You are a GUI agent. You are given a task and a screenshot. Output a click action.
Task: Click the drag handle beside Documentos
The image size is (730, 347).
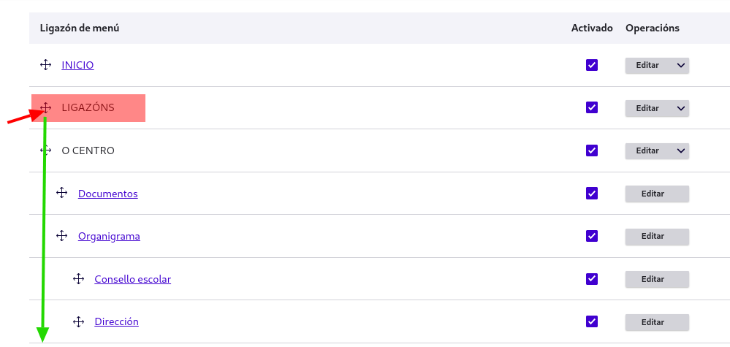tap(62, 194)
